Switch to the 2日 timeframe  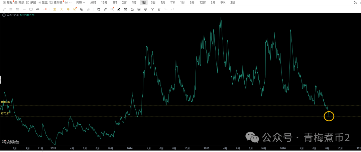(233, 3)
